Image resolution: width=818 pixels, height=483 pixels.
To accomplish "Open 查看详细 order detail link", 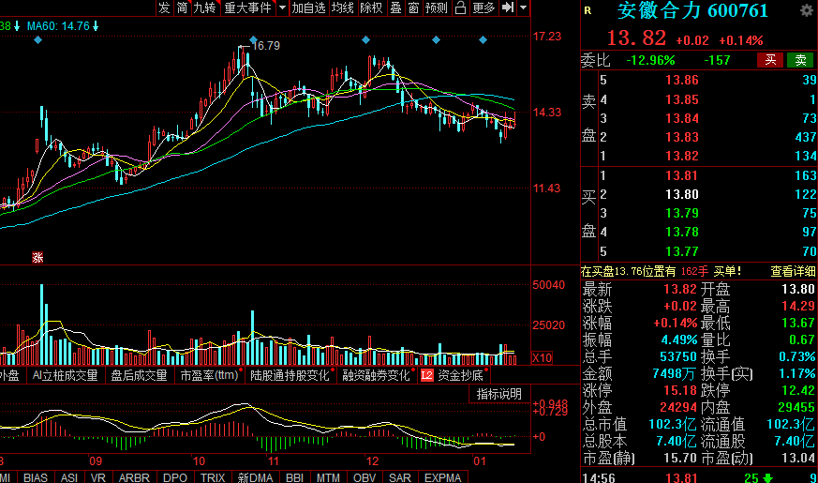I will 793,271.
